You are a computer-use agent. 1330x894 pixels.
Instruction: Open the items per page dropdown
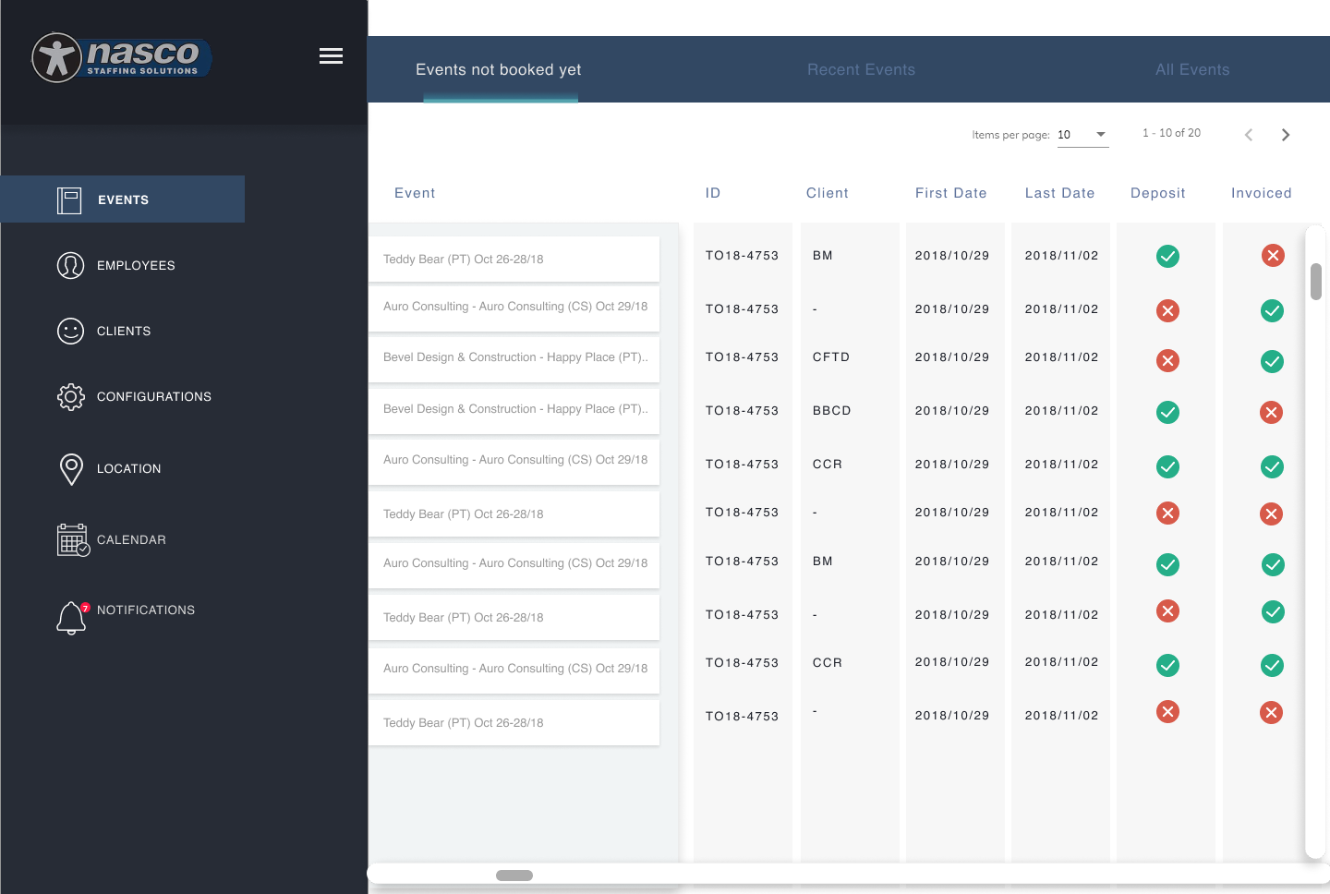[1082, 134]
